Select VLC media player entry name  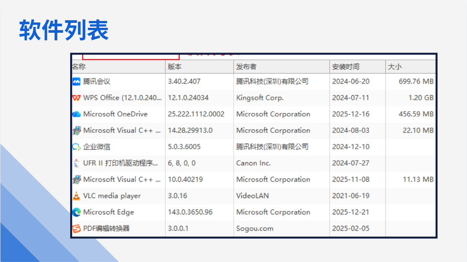tap(112, 196)
